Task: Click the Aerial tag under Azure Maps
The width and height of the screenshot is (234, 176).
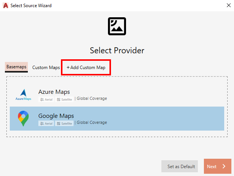Action: (46, 99)
